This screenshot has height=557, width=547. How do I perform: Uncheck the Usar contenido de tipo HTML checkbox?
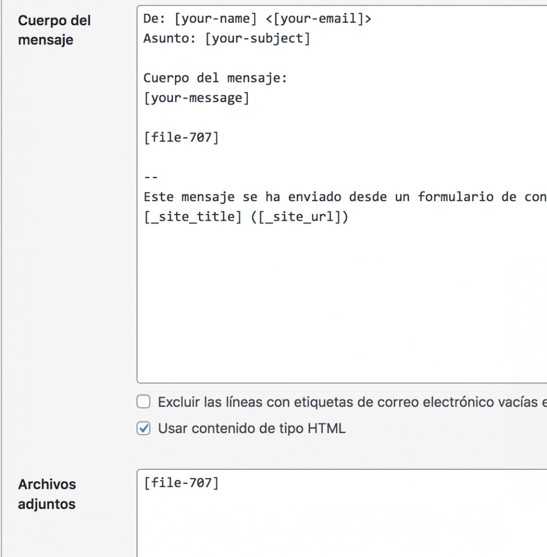coord(144,428)
